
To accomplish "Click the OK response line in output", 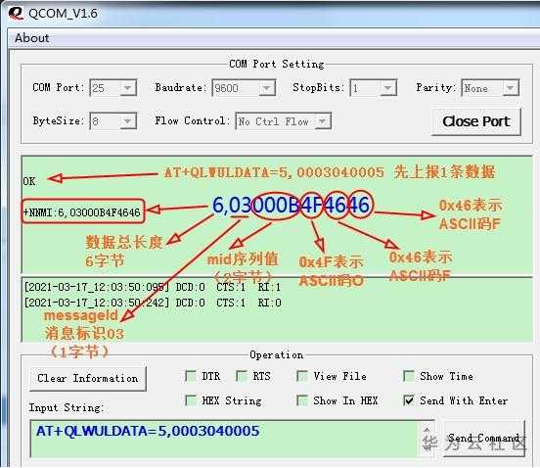I will pos(29,181).
